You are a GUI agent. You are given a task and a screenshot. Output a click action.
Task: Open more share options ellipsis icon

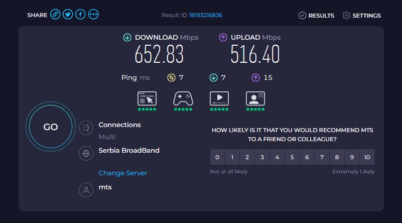click(93, 15)
